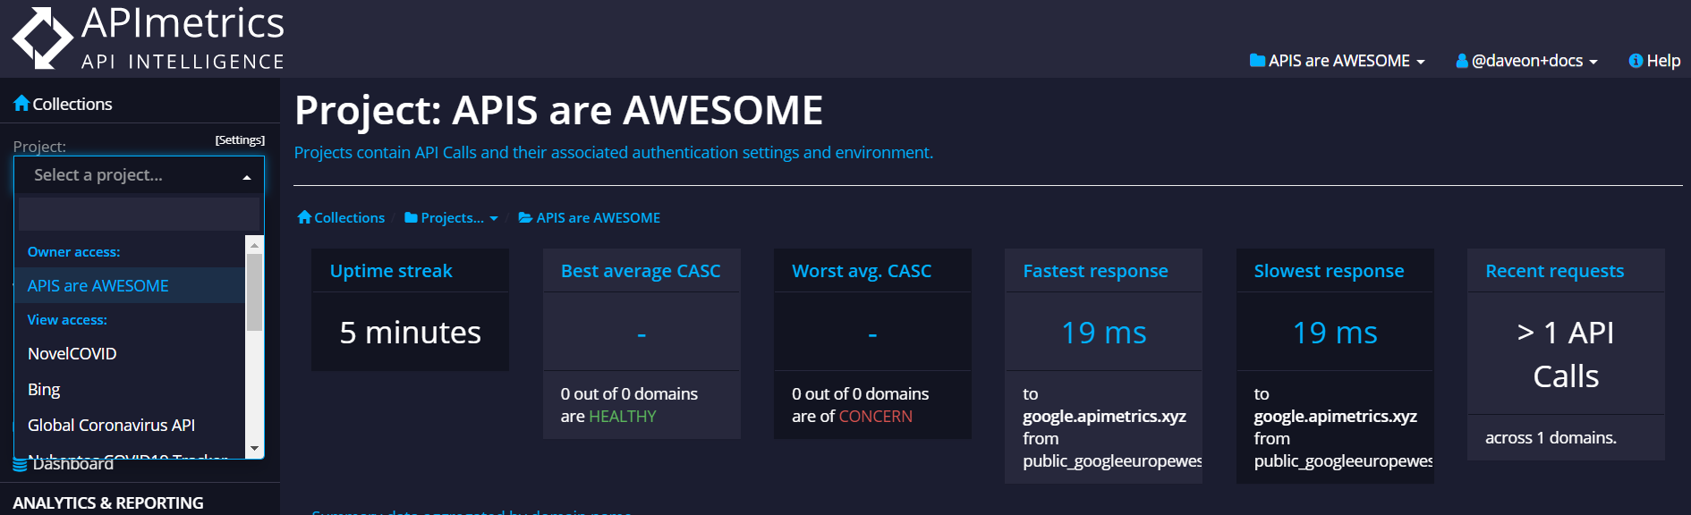Click the ANALYTICS & REPORTING sidebar heading
Viewport: 1691px width, 515px height.
[x=108, y=503]
